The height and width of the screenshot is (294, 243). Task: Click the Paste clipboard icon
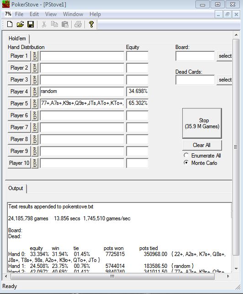pos(65,24)
